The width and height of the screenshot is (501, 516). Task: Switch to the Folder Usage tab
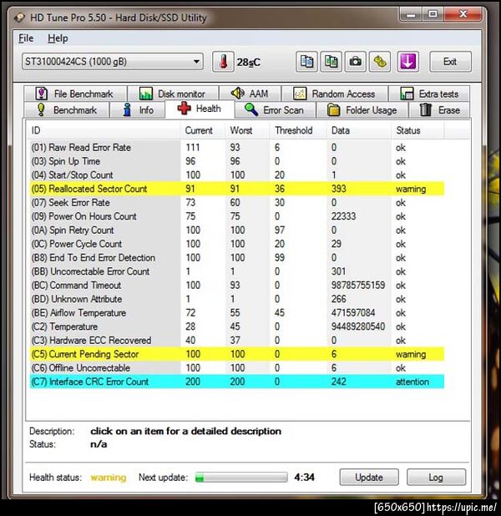362,109
